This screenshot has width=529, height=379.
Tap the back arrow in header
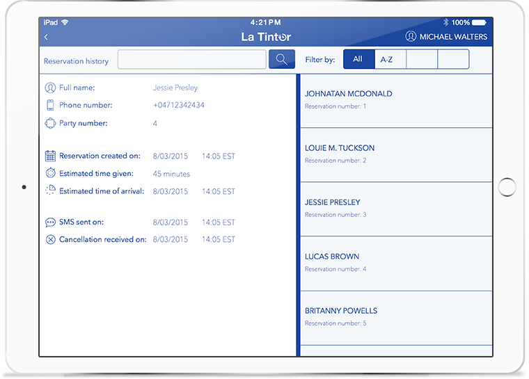coord(46,37)
